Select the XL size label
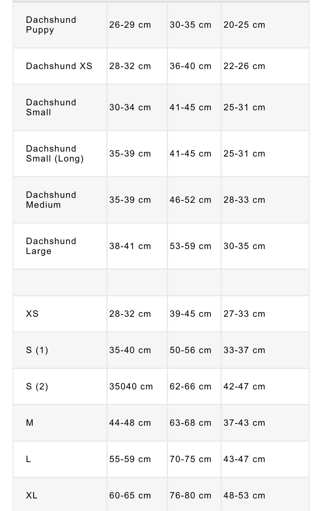318x511 pixels. [x=32, y=495]
